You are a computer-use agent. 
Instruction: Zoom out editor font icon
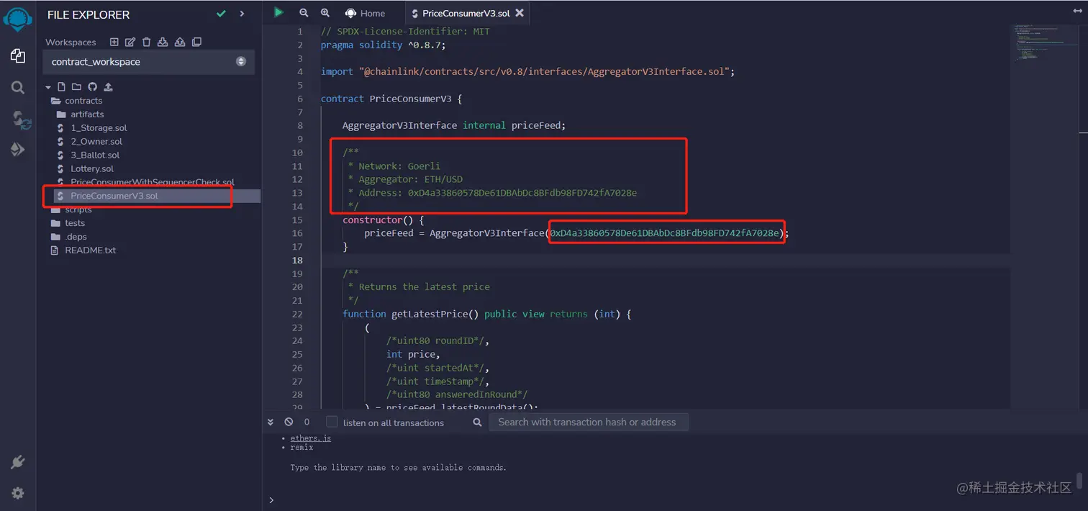(304, 13)
